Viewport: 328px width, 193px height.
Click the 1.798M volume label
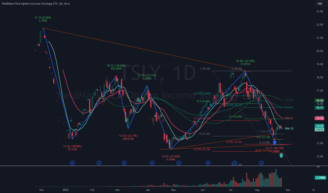(x=321, y=178)
